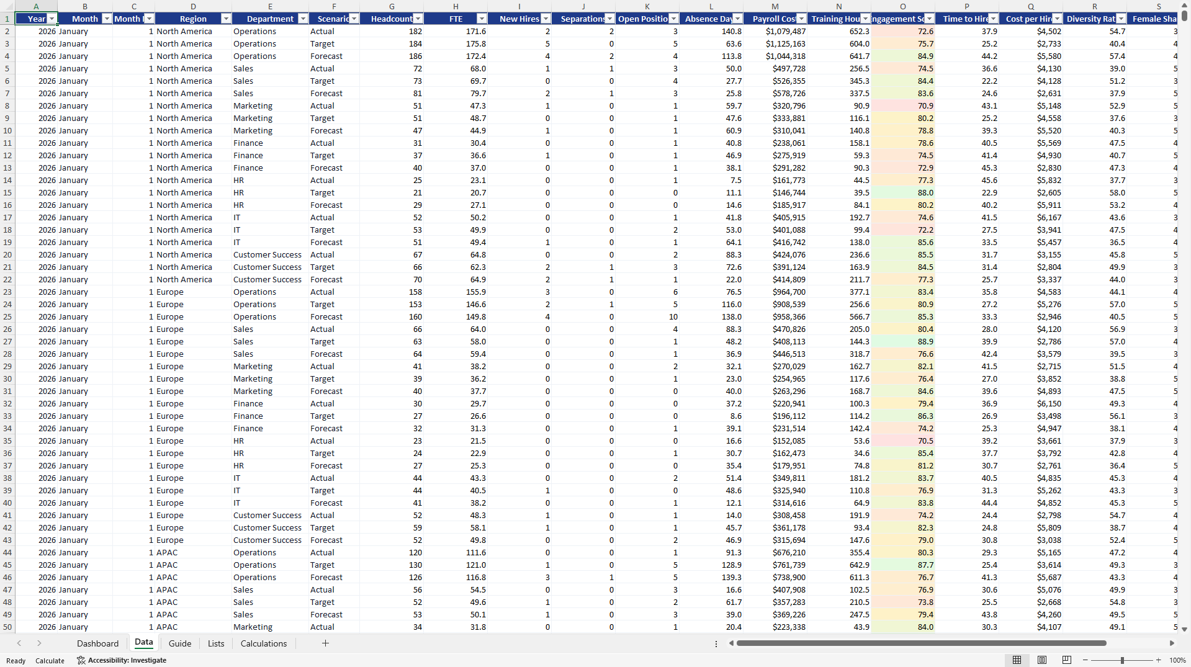Click the previous sheet navigation arrow
This screenshot has height=667, width=1191.
19,643
